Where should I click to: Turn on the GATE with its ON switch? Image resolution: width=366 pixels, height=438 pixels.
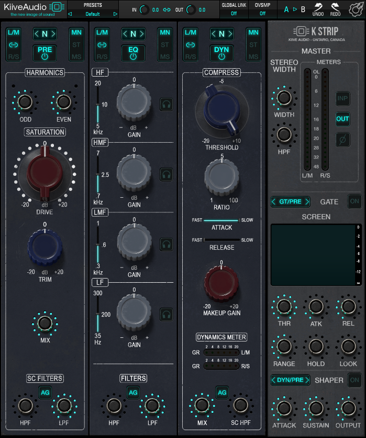coord(354,201)
